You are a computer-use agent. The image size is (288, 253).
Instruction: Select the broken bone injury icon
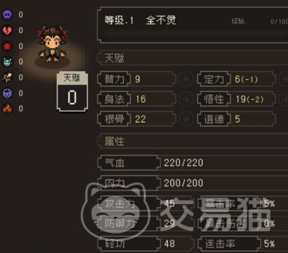7,78
